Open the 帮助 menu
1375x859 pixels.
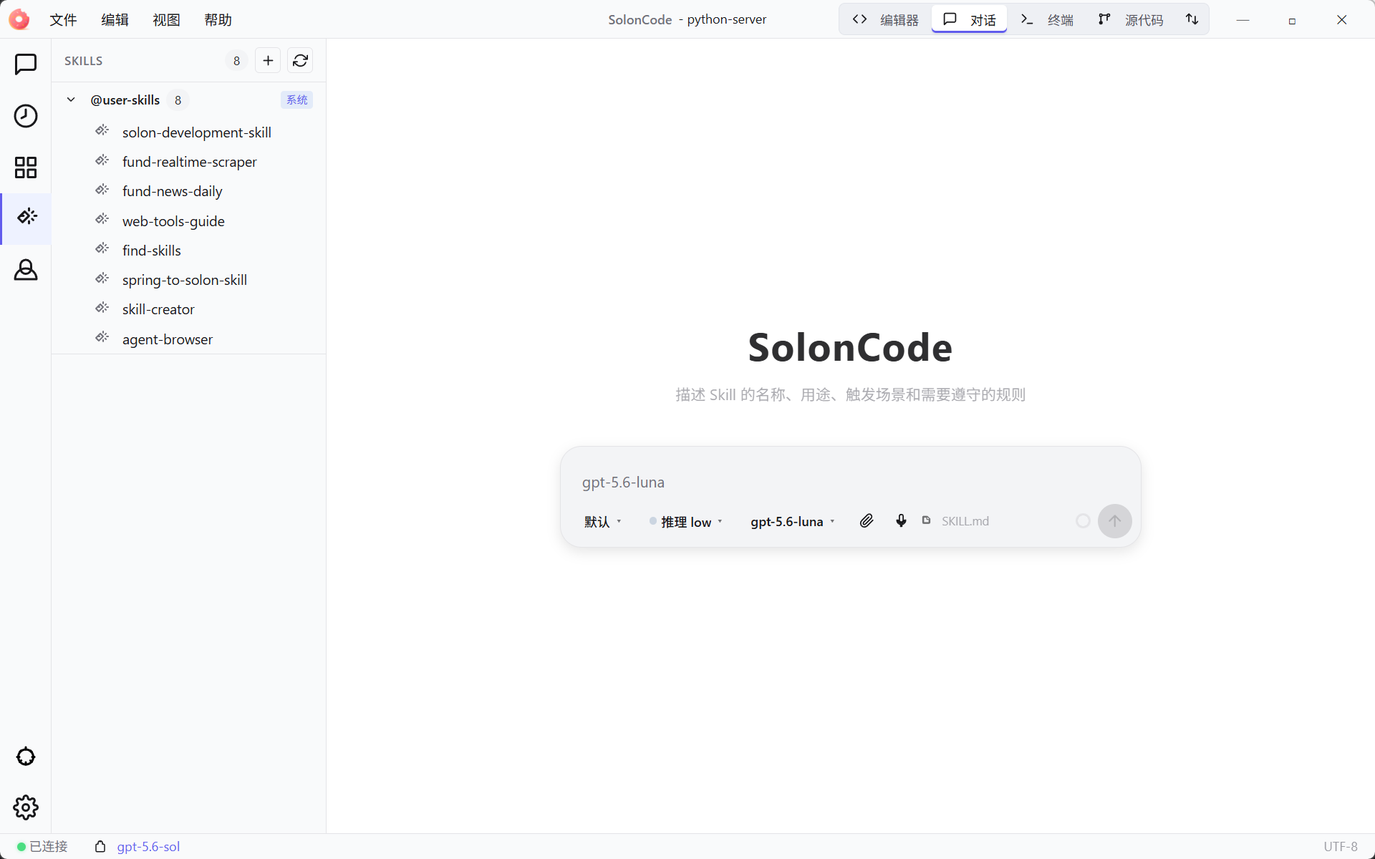[218, 19]
